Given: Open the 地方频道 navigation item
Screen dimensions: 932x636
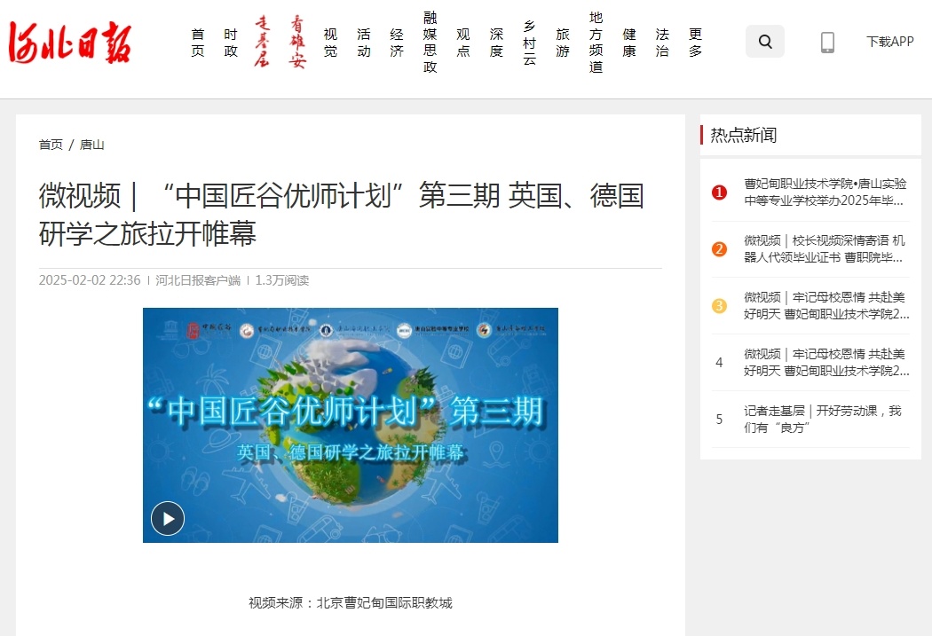Looking at the screenshot, I should 596,43.
